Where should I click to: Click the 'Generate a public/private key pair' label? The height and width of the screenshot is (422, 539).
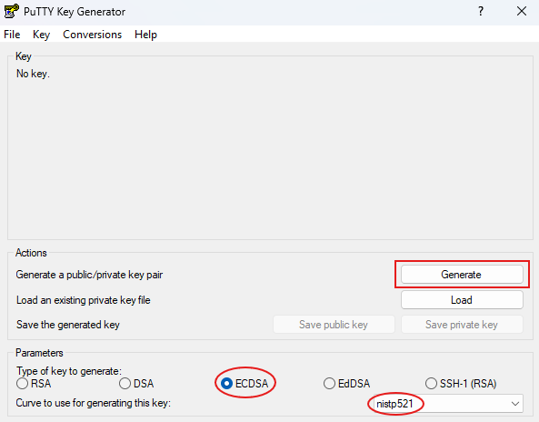coord(89,275)
